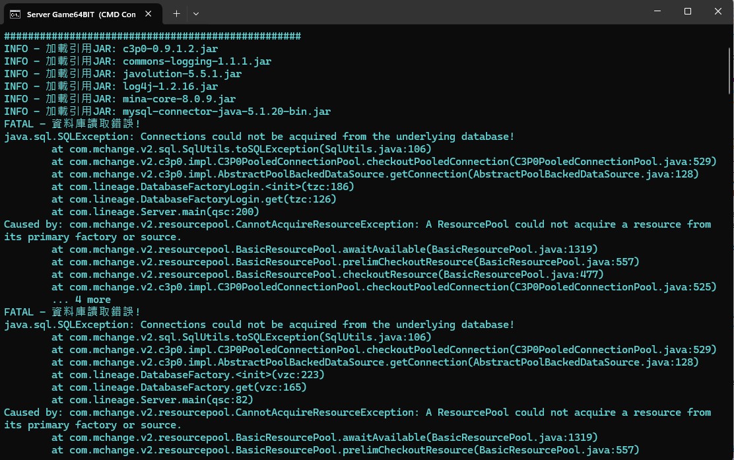734x460 pixels.
Task: Click the commons-logging-1.1.1.jar line
Action: pyautogui.click(x=137, y=61)
